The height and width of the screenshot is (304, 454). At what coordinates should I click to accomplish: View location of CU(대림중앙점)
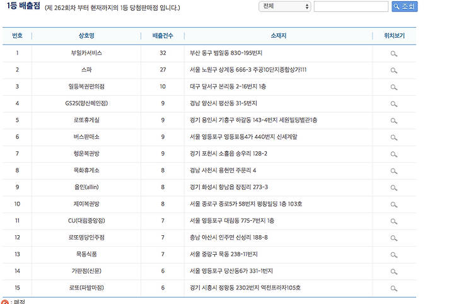pos(393,221)
